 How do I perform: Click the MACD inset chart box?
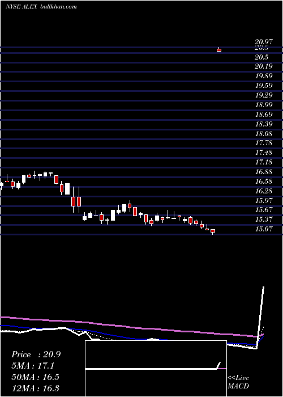156,369
